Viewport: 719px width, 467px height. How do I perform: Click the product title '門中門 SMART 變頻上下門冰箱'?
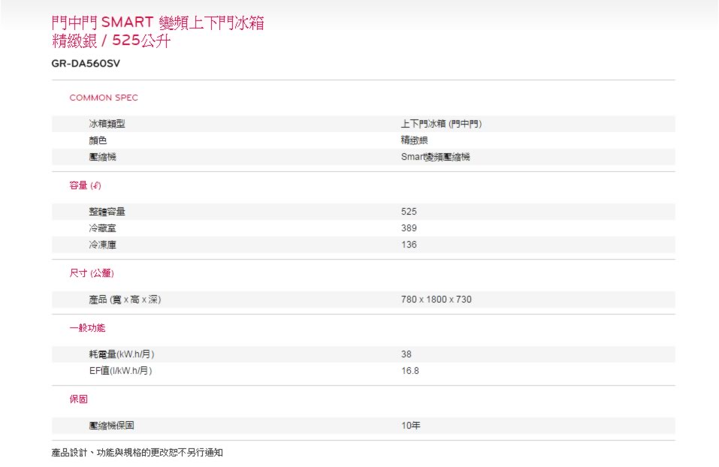coord(158,22)
